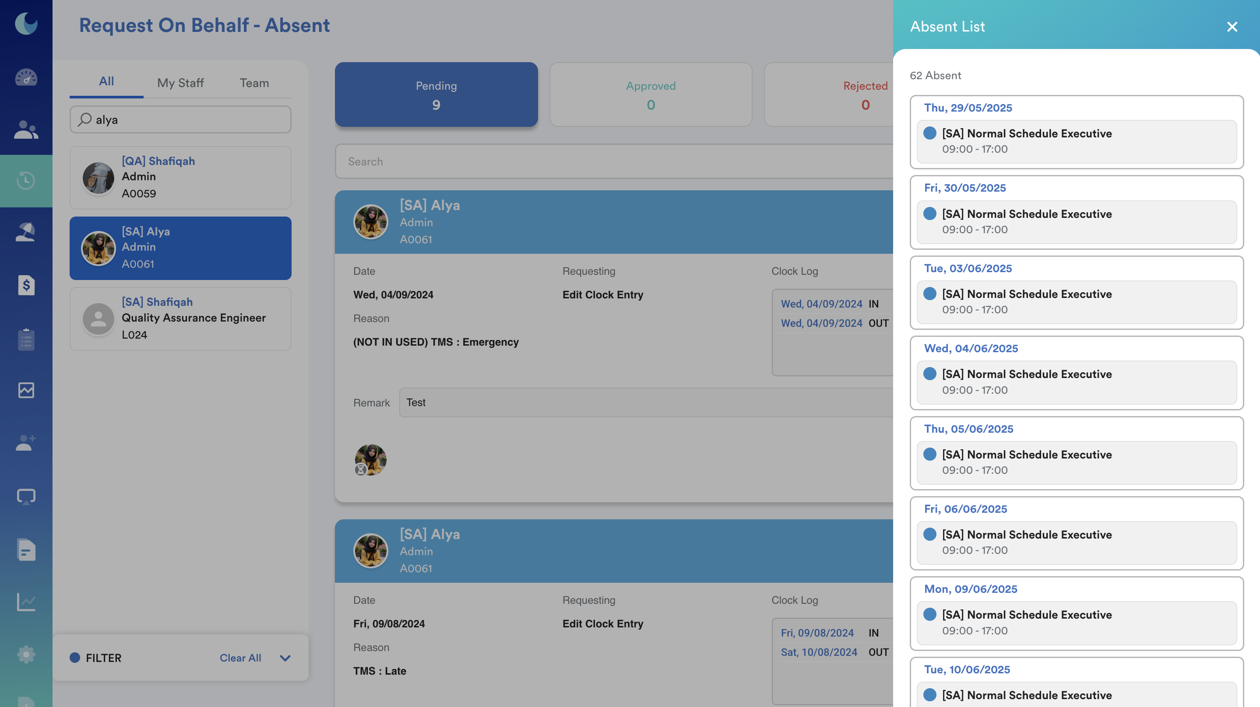The height and width of the screenshot is (707, 1260).
Task: Click the attendance clock history sidebar icon
Action: coord(26,181)
